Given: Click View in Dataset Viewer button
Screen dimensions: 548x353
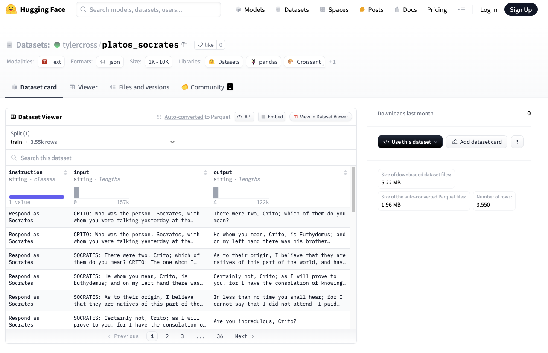Looking at the screenshot, I should (321, 117).
